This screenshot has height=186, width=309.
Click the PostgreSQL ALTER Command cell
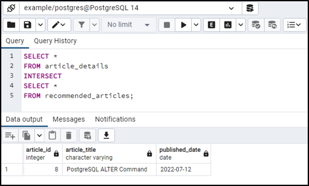[x=107, y=169]
